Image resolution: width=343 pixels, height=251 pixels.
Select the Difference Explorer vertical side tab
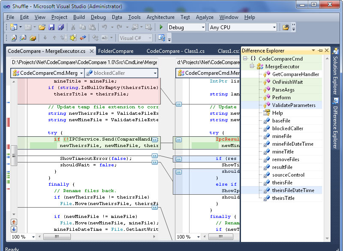point(335,123)
